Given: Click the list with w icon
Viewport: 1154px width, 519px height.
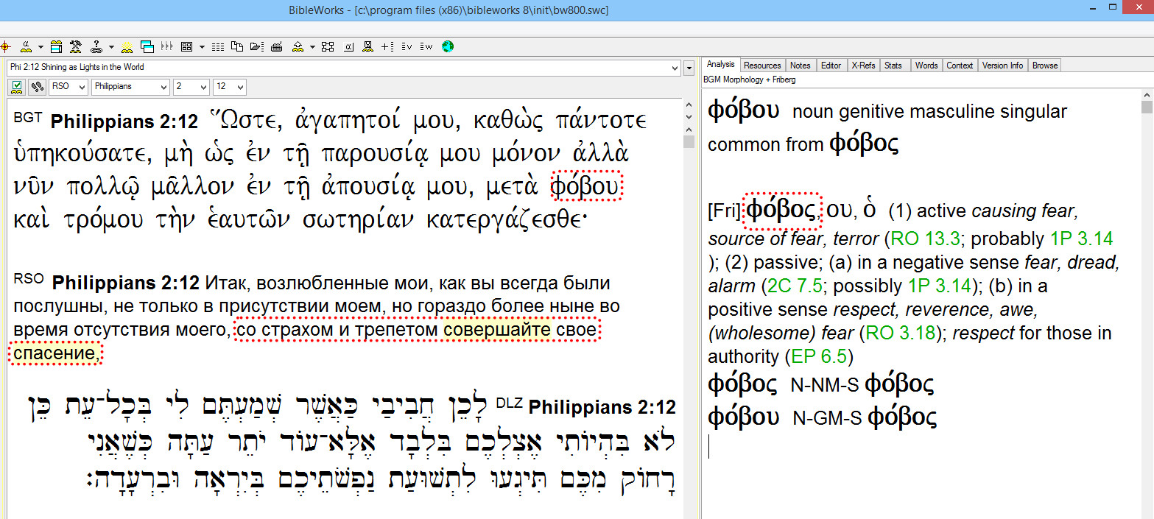Looking at the screenshot, I should pos(426,46).
